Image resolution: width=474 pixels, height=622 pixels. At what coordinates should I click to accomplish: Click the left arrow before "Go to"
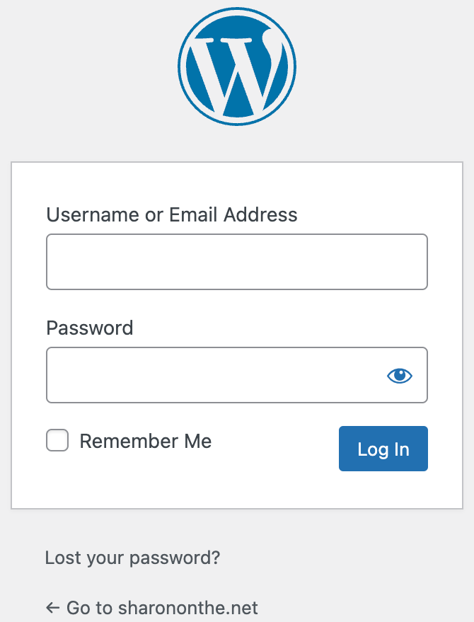click(x=52, y=607)
